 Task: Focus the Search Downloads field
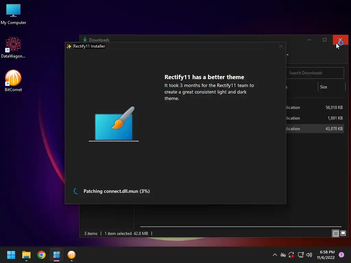click(x=315, y=73)
